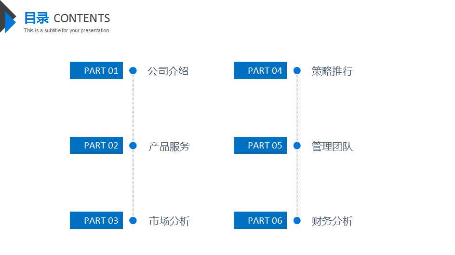The image size is (455, 255).
Task: Click the PART 02 blue label
Action: point(96,146)
